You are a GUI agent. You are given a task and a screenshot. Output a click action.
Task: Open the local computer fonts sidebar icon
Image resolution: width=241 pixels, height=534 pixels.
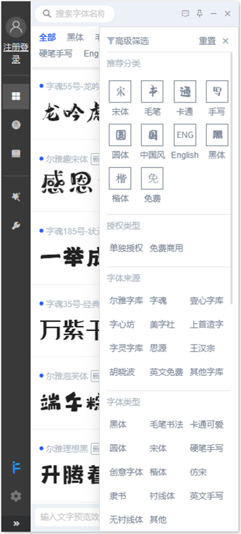(x=16, y=154)
